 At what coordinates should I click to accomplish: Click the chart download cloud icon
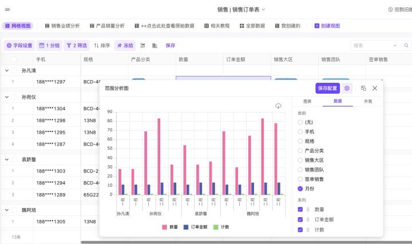tap(279, 106)
